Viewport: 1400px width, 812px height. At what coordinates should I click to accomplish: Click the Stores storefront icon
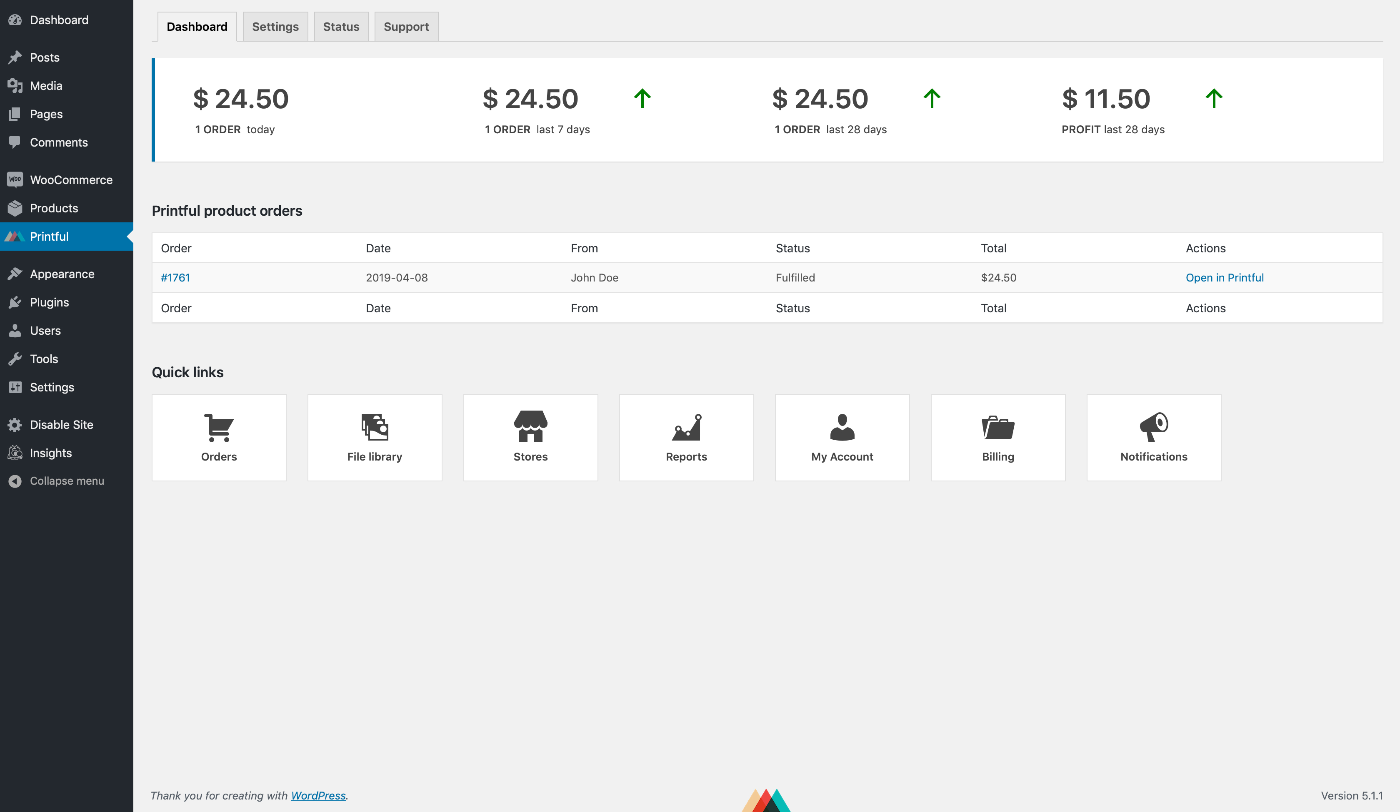pos(530,426)
